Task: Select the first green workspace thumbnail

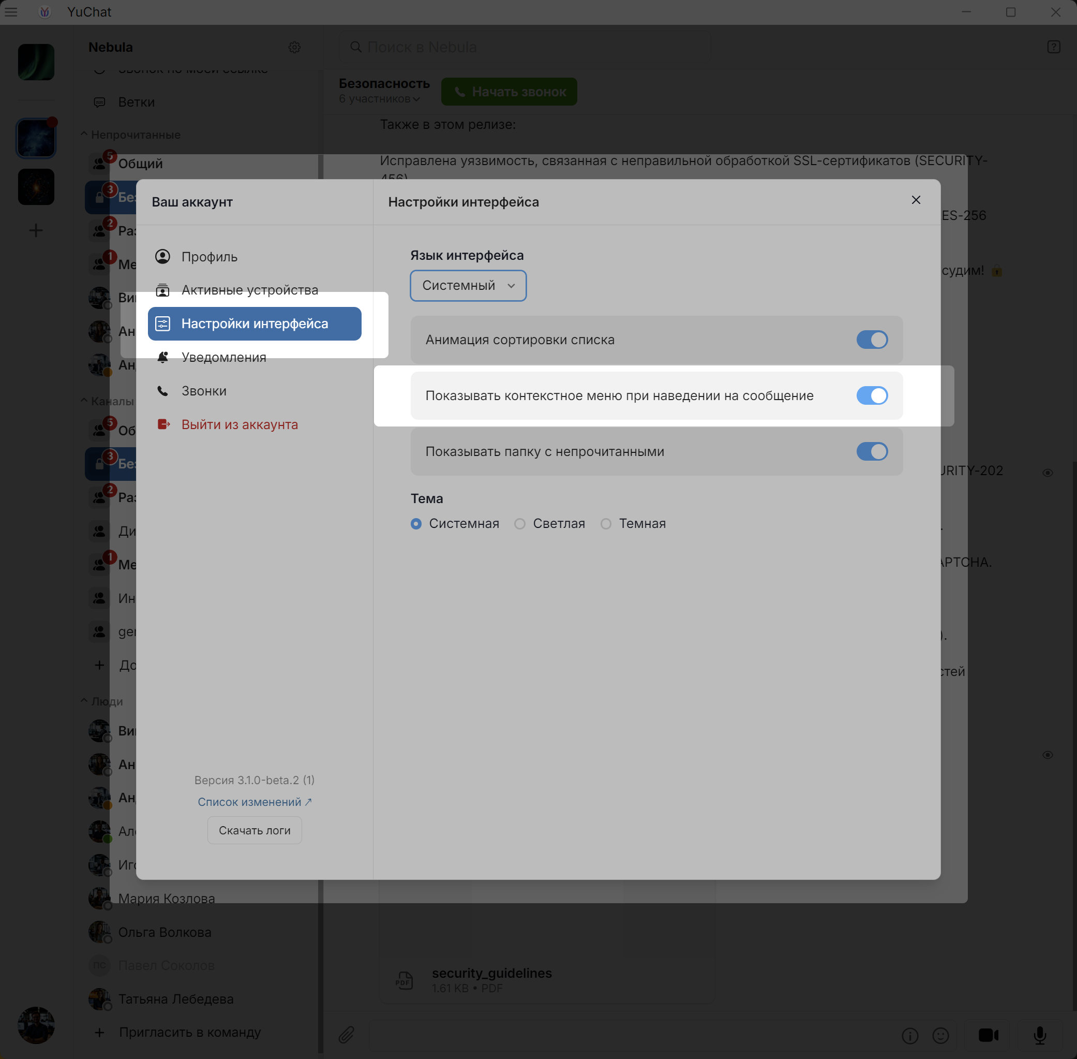Action: click(x=36, y=62)
